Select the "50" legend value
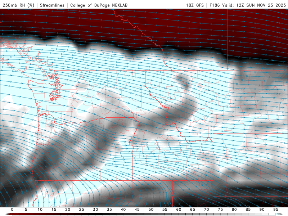The height and width of the screenshot is (216, 288). [151, 210]
